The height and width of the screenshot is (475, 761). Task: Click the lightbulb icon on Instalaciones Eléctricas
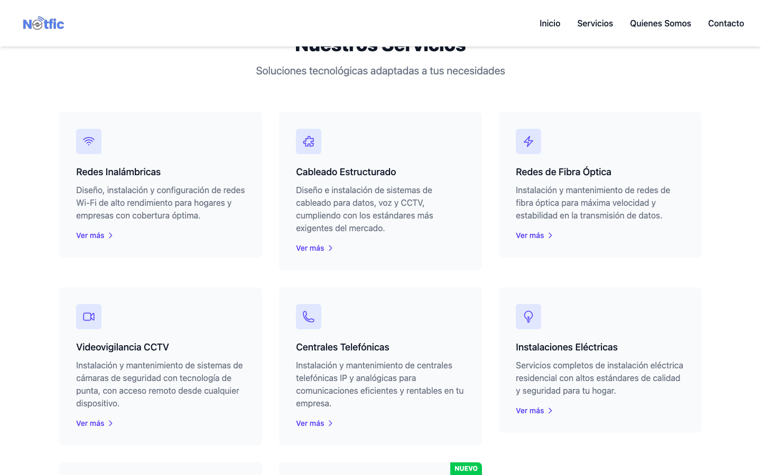tap(528, 317)
